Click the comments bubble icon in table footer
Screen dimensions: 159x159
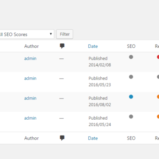pos(62,138)
